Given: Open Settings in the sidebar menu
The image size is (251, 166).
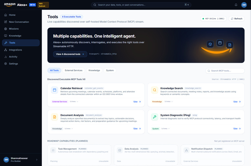Looking at the screenshot, I should (x=21, y=64).
